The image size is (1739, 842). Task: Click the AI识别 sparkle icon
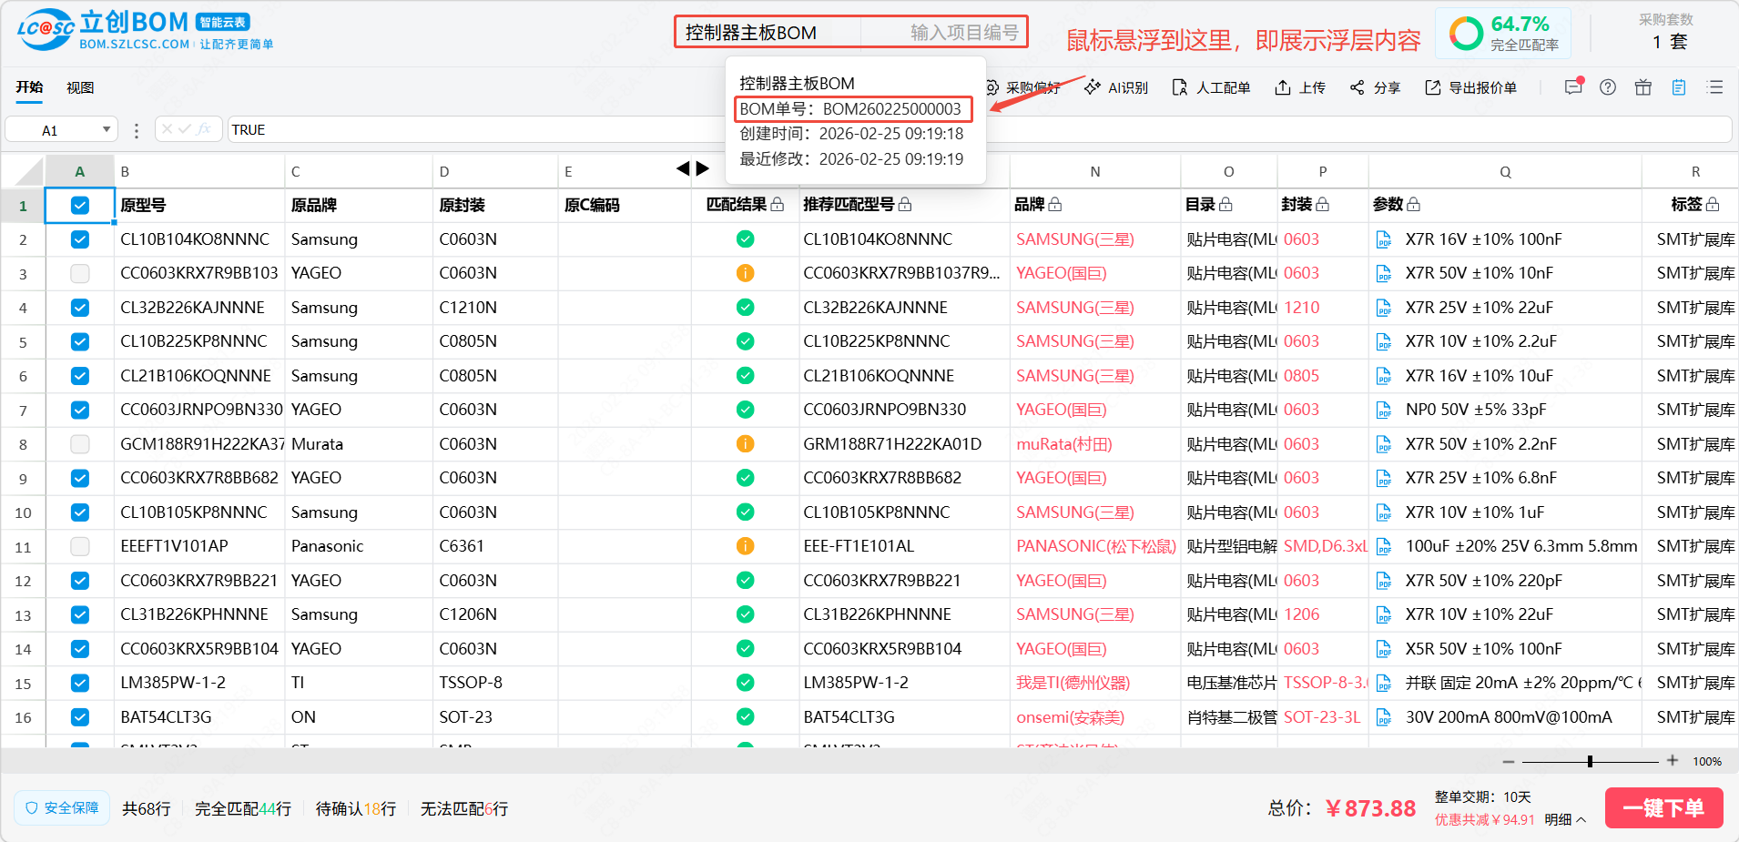click(x=1093, y=87)
